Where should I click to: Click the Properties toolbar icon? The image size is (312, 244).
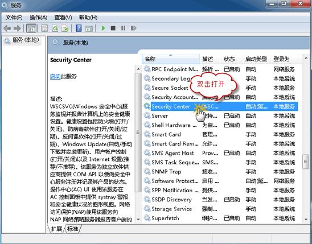(44, 28)
